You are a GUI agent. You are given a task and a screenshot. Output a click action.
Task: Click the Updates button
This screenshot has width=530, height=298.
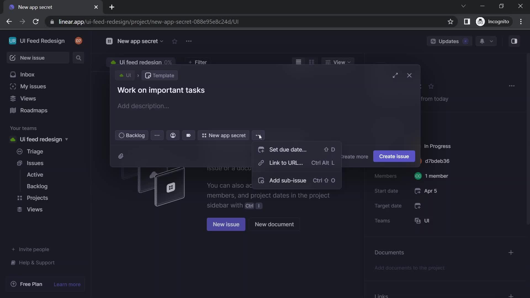click(449, 41)
